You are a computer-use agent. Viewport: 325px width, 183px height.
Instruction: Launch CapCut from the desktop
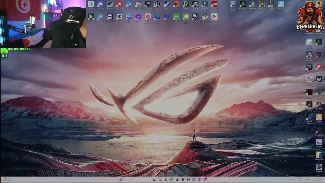[x=119, y=18]
